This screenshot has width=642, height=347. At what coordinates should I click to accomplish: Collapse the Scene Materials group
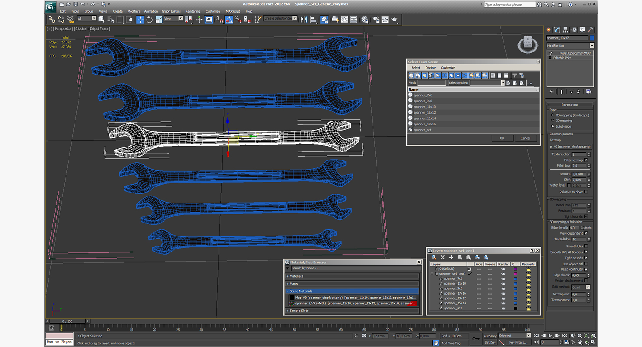[352, 291]
